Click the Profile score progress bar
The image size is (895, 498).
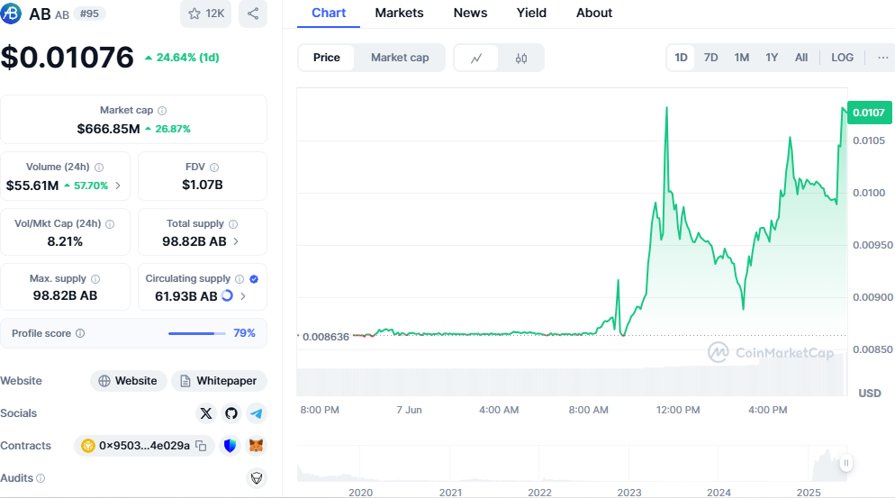tap(197, 333)
